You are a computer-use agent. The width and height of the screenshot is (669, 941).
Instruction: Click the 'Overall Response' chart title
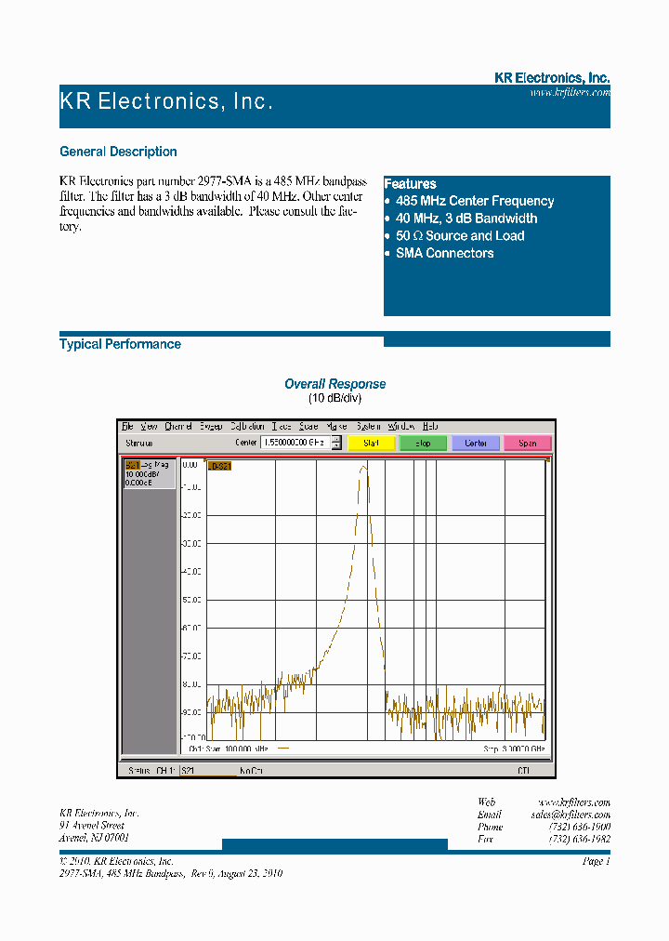pos(335,383)
